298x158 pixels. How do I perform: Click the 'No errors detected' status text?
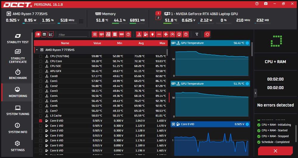[275, 105]
